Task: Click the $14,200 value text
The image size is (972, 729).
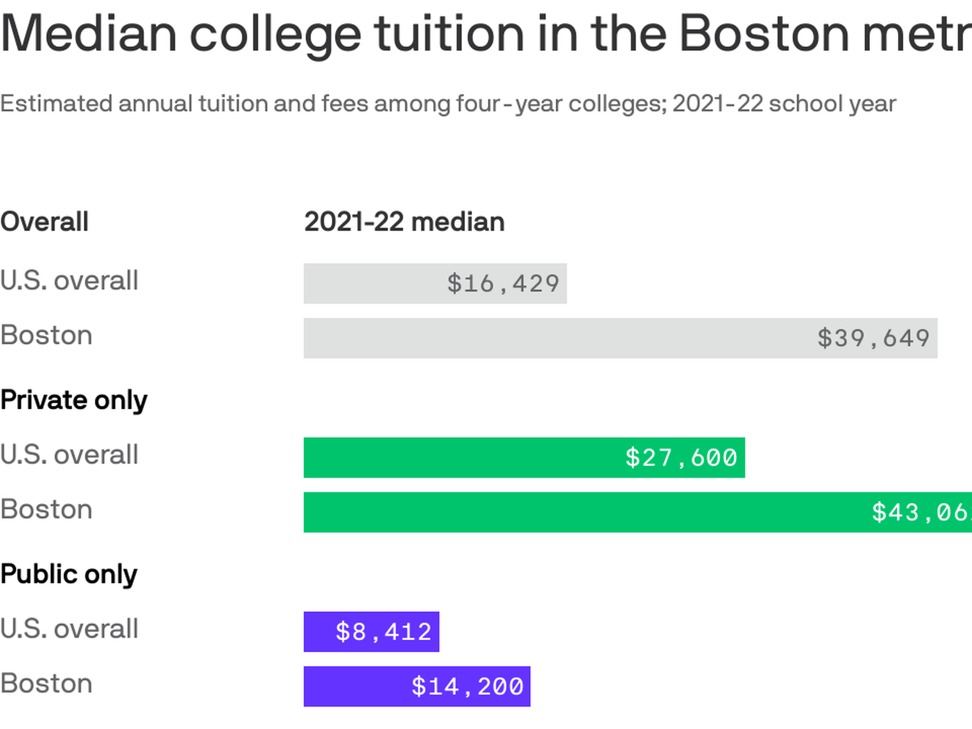Action: (x=467, y=686)
